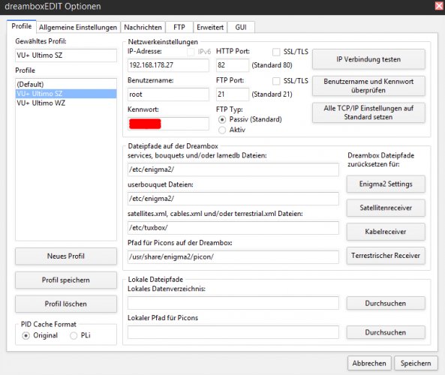
Task: Select VU+ Ultimo SZ in profile list
Action: (x=66, y=94)
